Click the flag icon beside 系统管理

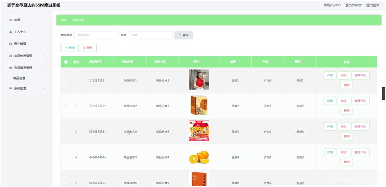(x=11, y=88)
